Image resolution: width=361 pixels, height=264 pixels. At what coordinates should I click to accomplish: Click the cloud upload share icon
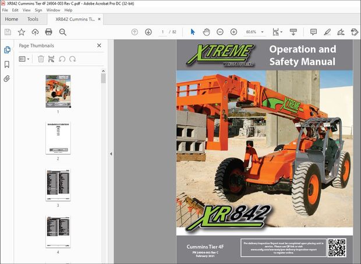tap(35, 32)
